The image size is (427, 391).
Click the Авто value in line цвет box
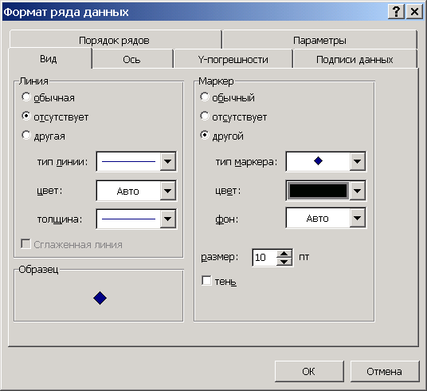(128, 192)
